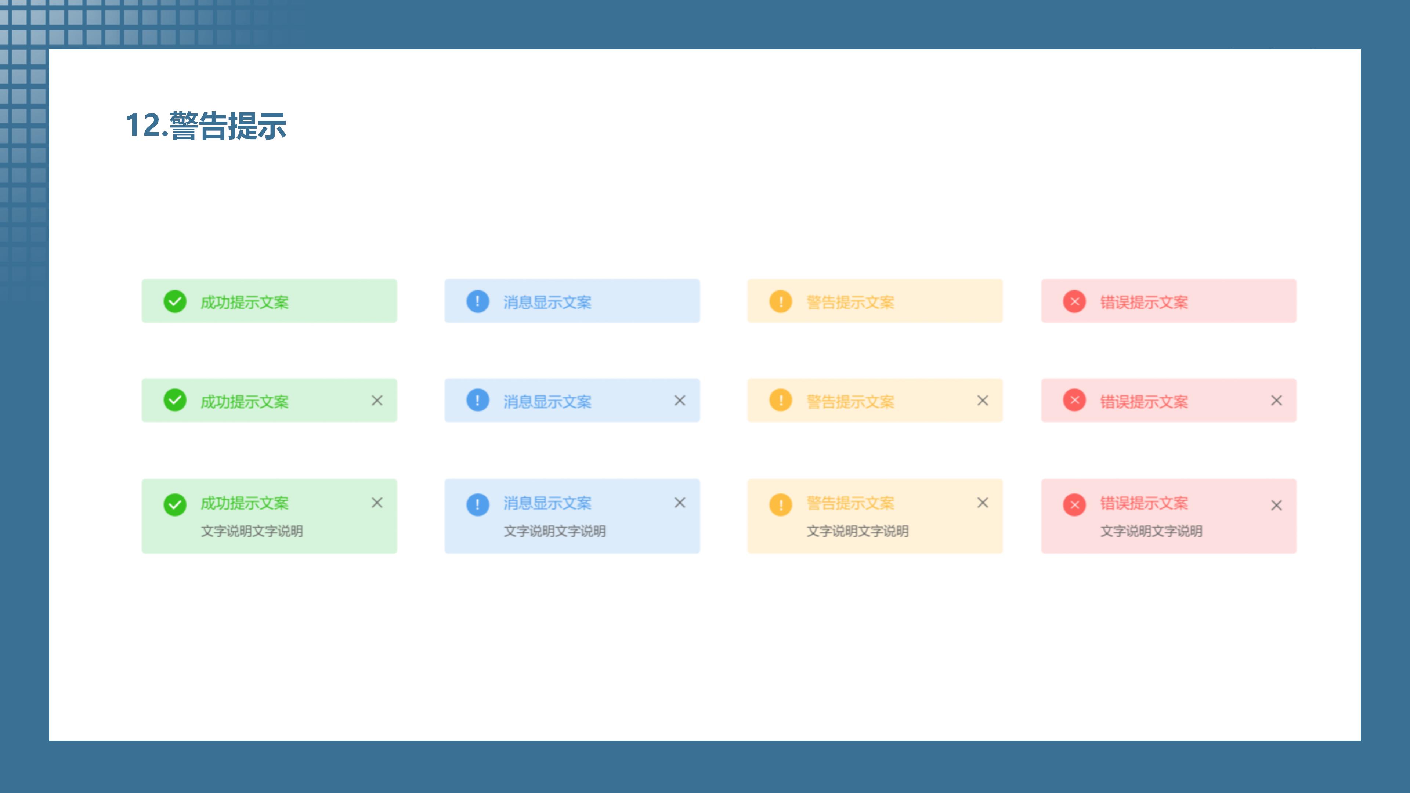Click orange warning icon in warning alert with description
Viewport: 1410px width, 793px height.
[x=781, y=504]
